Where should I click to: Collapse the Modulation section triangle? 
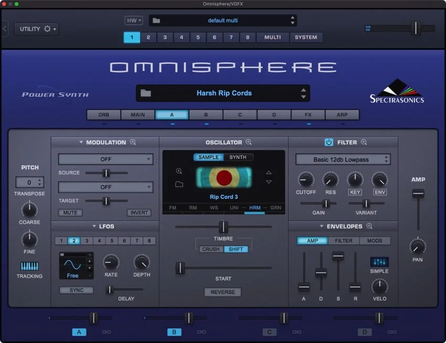tap(81, 142)
